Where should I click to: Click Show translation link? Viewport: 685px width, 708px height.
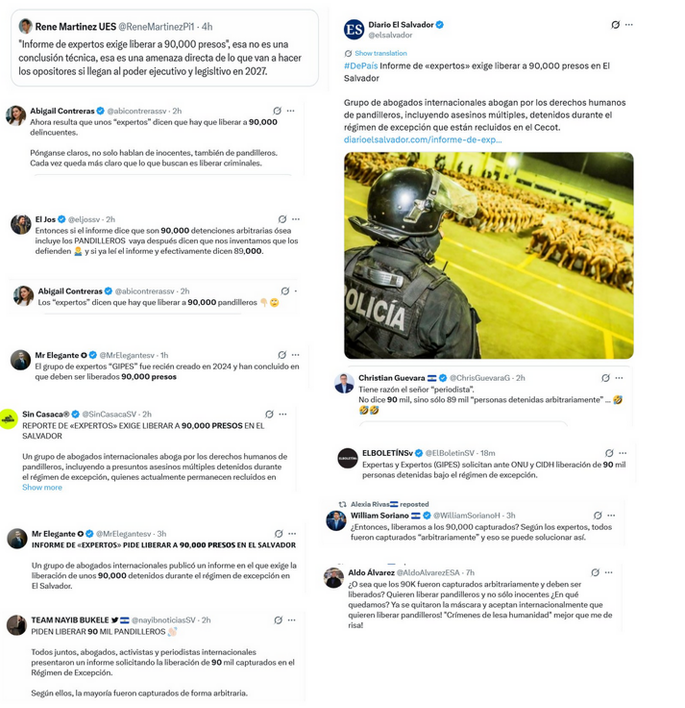[x=380, y=53]
